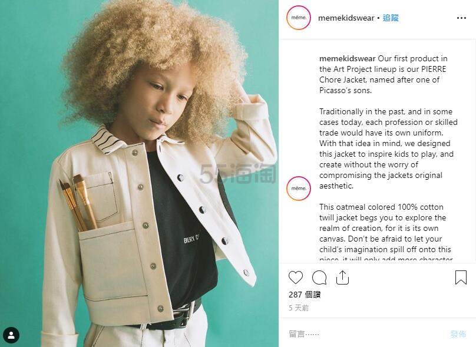Viewport: 476px width, 347px height.
Task: Open memekidswear username in post header
Action: click(x=346, y=18)
